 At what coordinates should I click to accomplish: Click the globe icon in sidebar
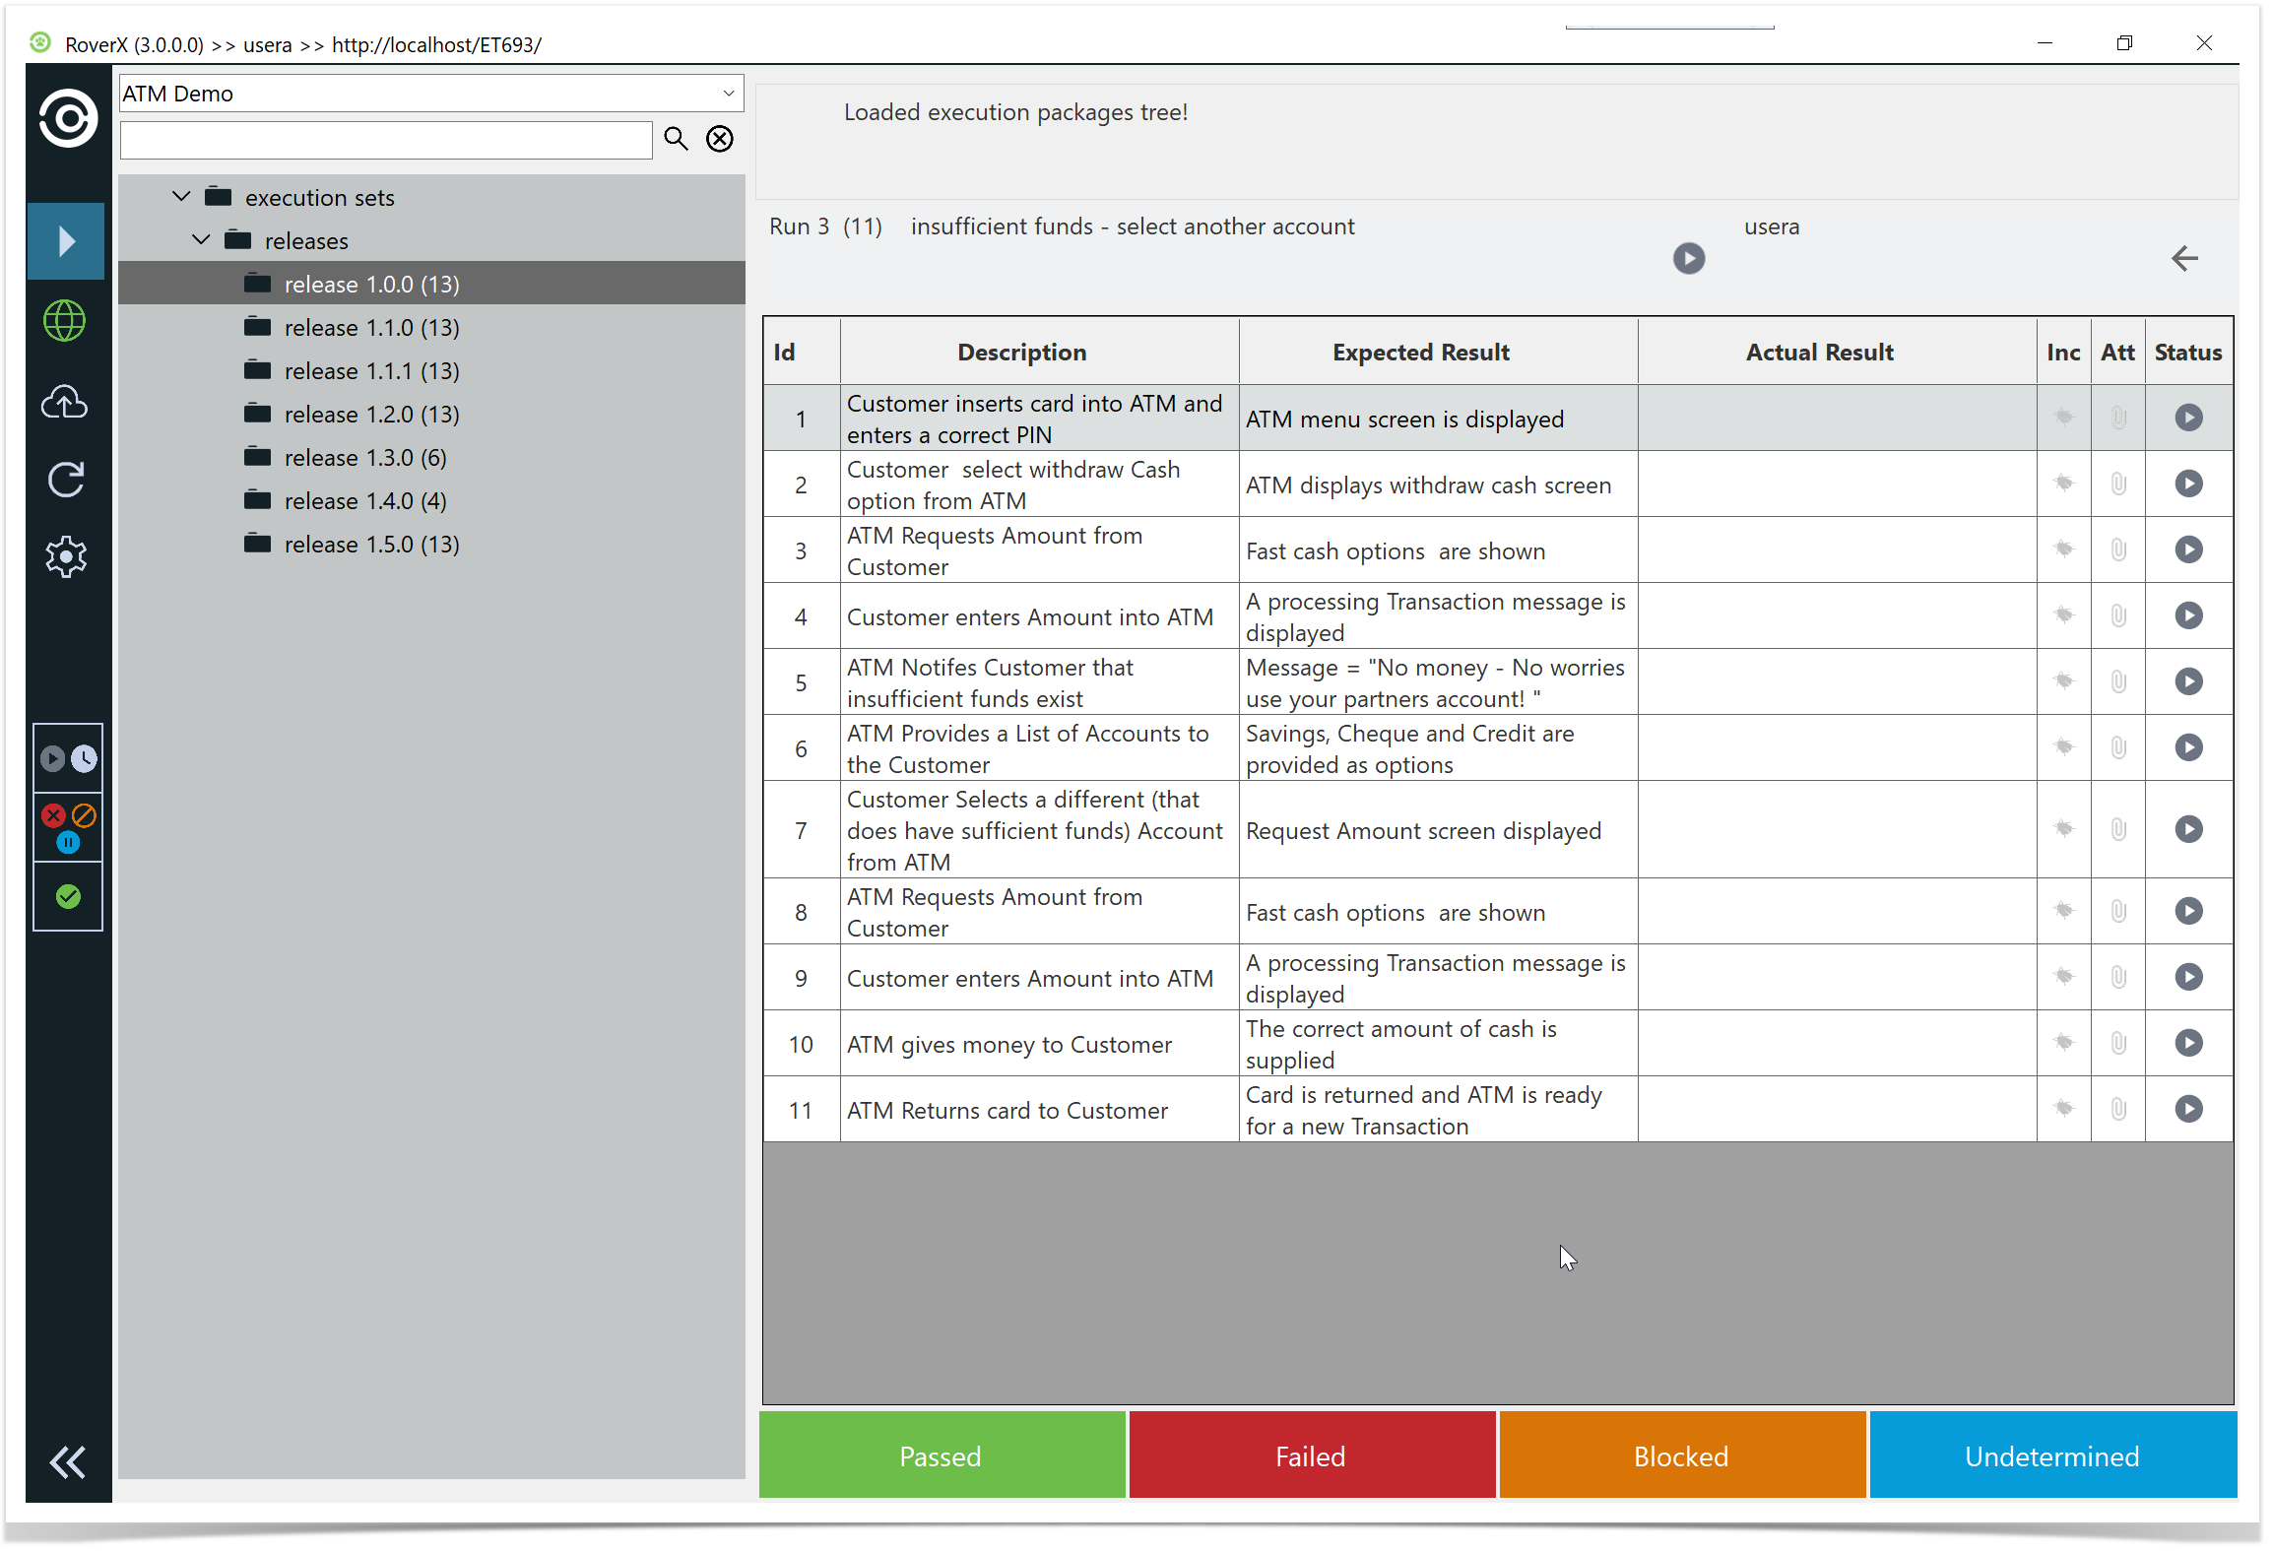point(65,321)
